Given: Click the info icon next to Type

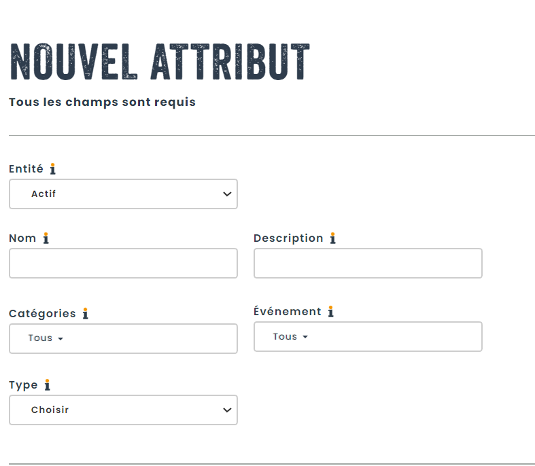Looking at the screenshot, I should point(47,384).
